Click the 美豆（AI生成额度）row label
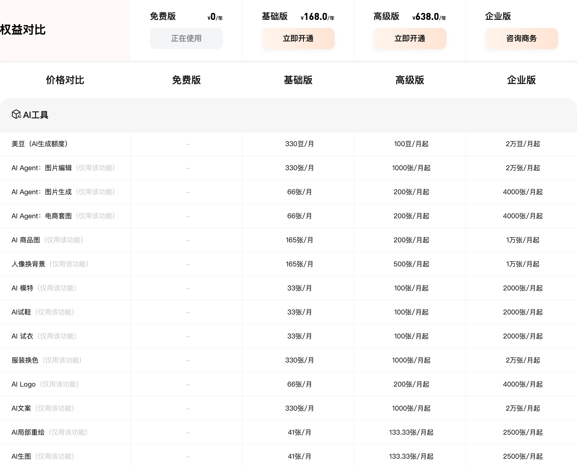This screenshot has width=577, height=468. [x=39, y=144]
